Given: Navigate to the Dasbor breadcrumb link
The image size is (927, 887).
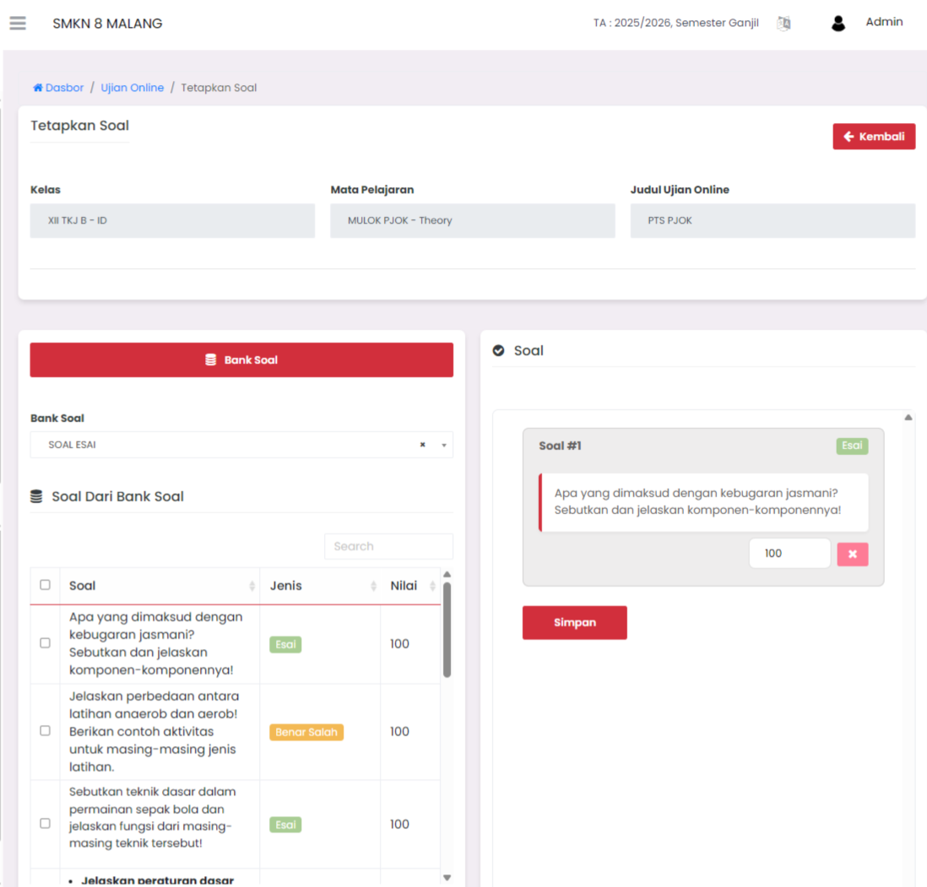Looking at the screenshot, I should (64, 88).
